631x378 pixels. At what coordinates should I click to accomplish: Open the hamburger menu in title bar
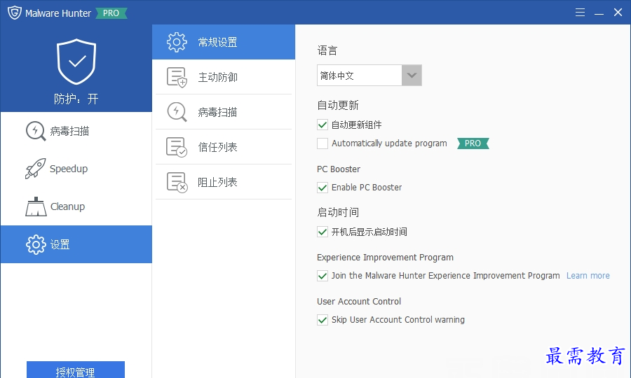[x=580, y=13]
